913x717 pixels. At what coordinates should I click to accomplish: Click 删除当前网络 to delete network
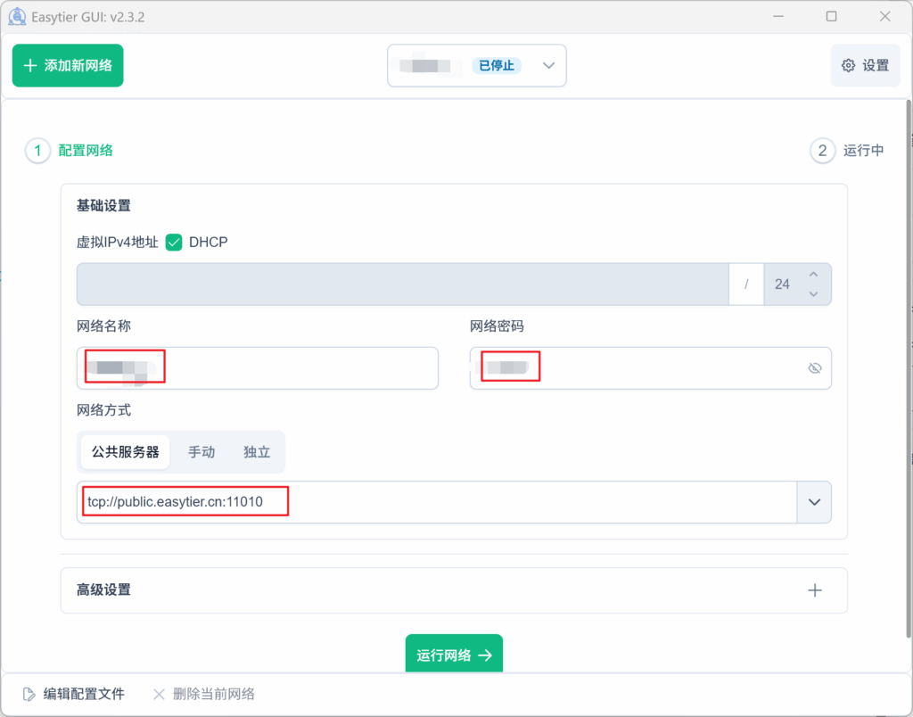pos(204,694)
